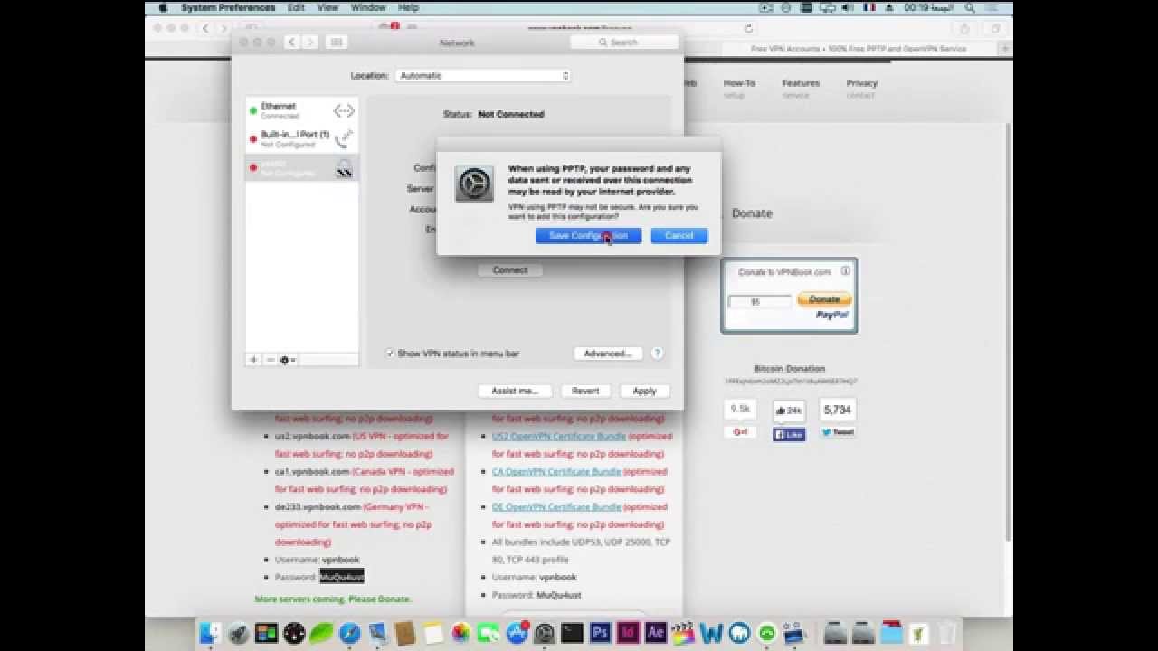Open Privacy in the VPNBook navigation
This screenshot has width=1158, height=651.
(862, 83)
